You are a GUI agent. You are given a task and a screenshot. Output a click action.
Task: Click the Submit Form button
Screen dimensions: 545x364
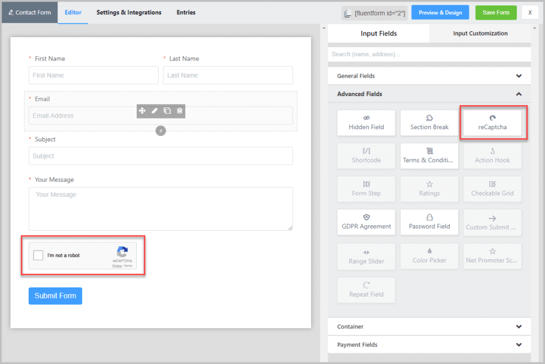click(55, 295)
